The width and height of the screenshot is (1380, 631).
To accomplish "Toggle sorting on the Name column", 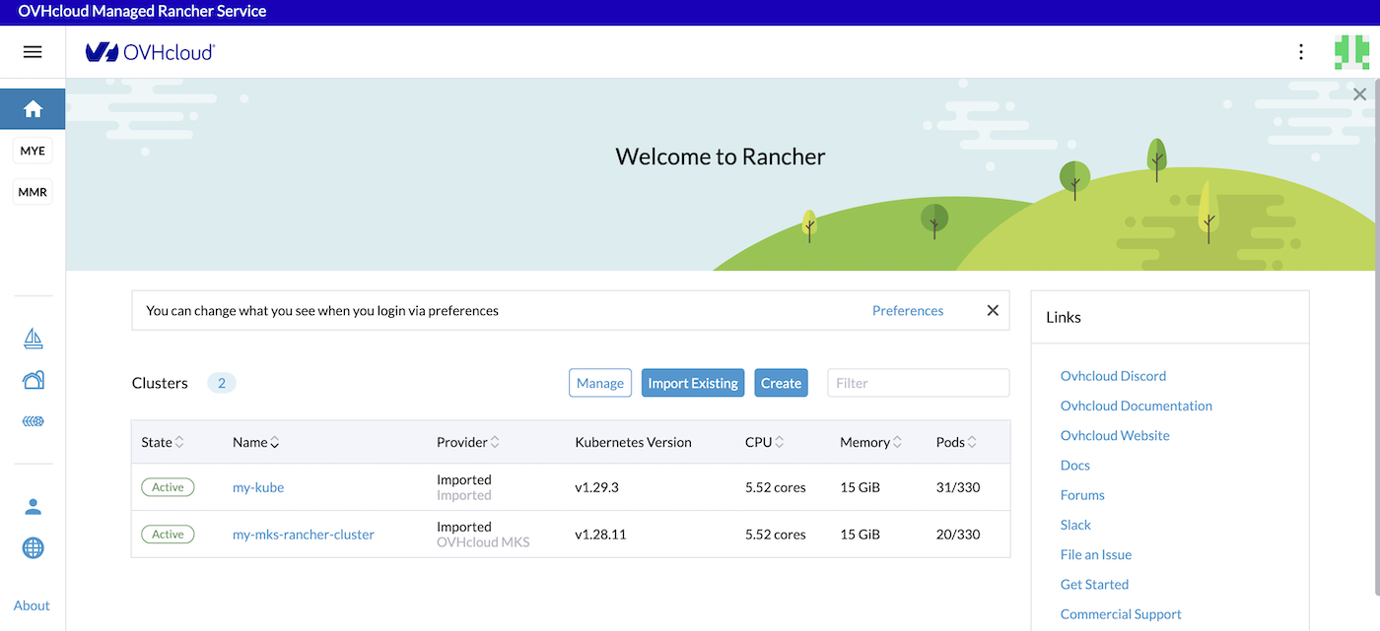I will coord(254,442).
